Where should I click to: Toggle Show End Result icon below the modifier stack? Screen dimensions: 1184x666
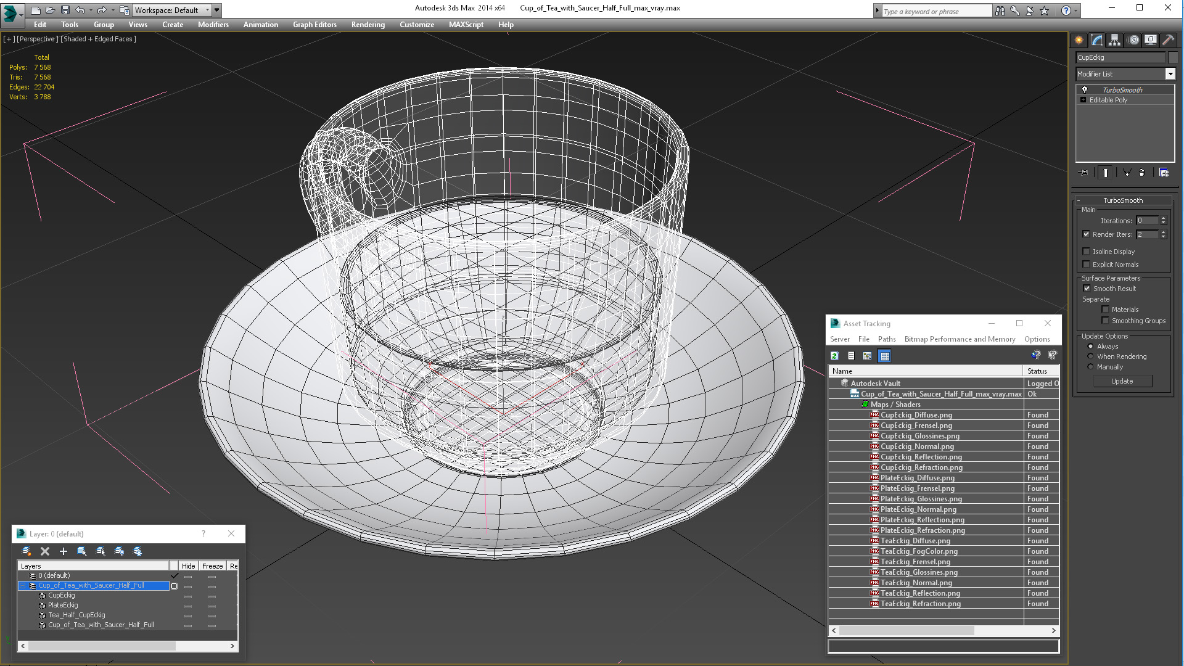(1106, 173)
